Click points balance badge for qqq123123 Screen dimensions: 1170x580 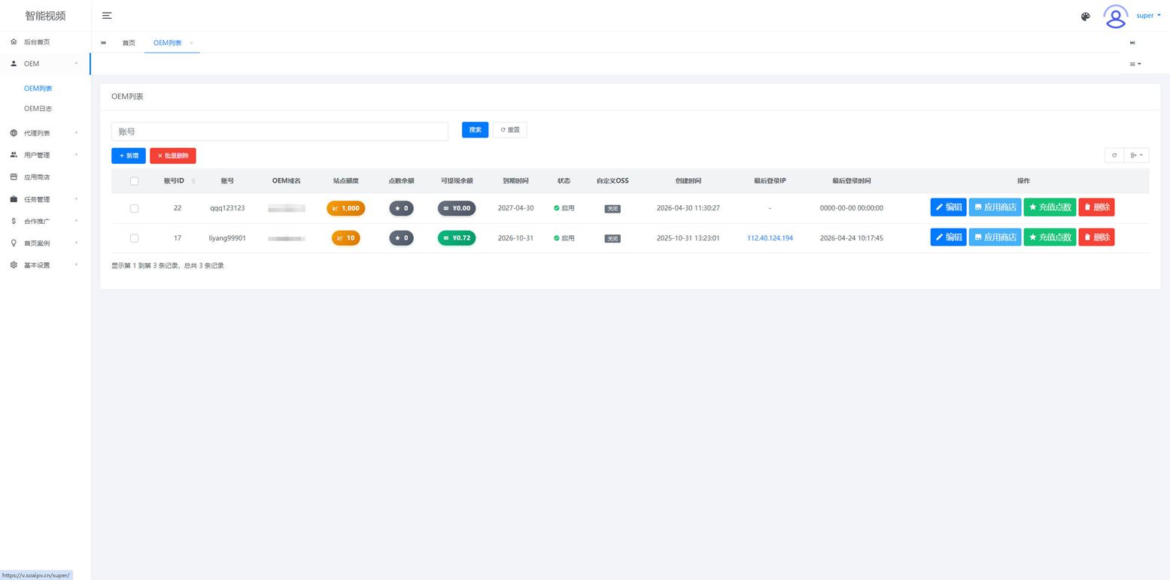click(401, 208)
